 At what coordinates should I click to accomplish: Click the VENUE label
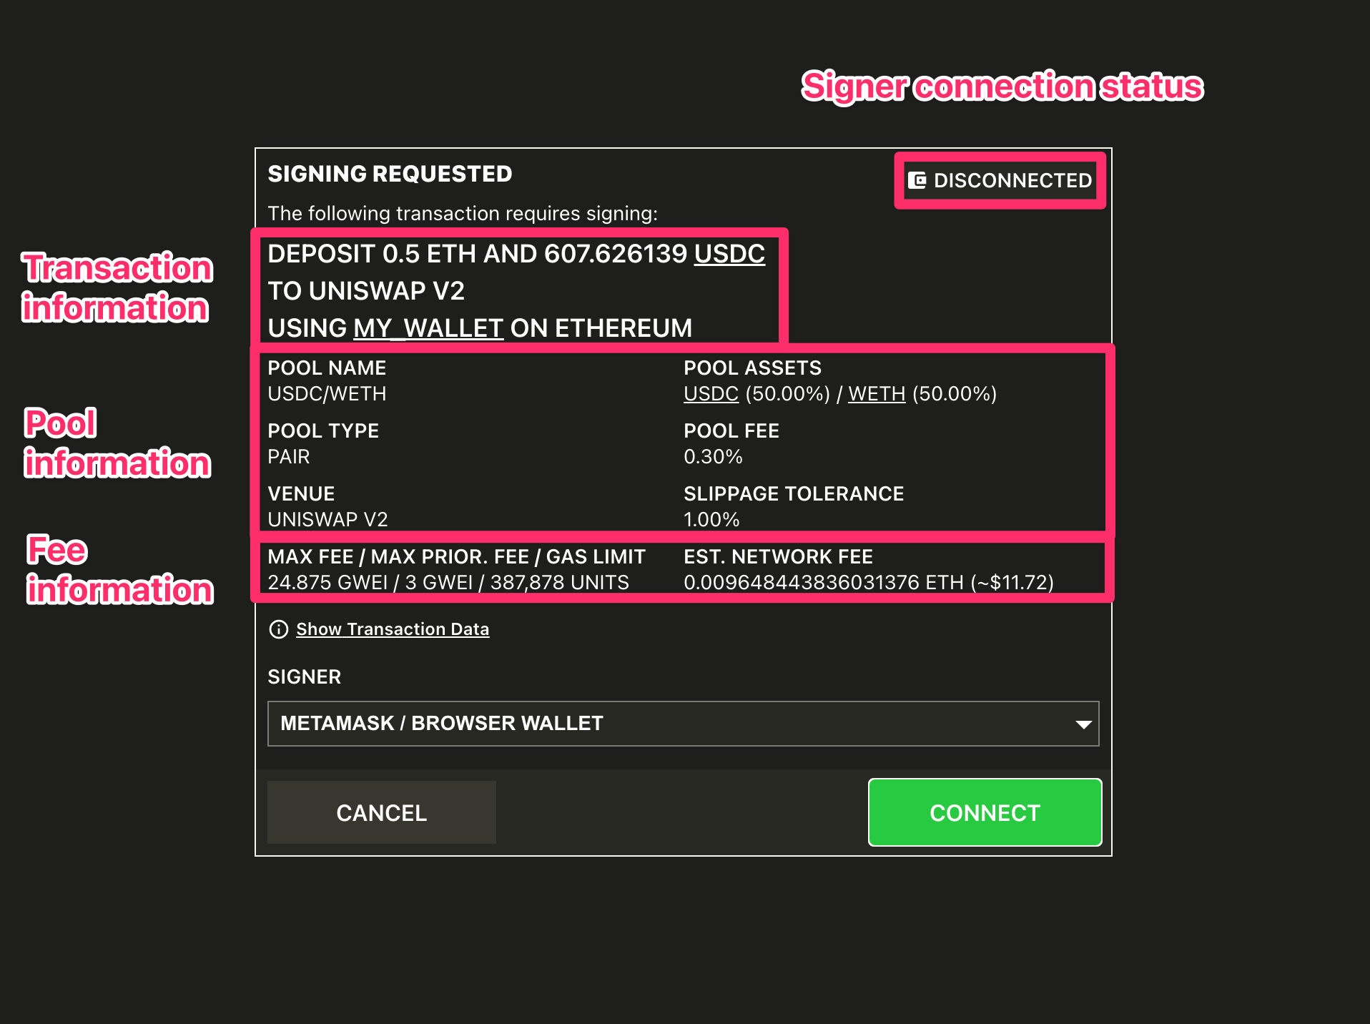pyautogui.click(x=301, y=494)
